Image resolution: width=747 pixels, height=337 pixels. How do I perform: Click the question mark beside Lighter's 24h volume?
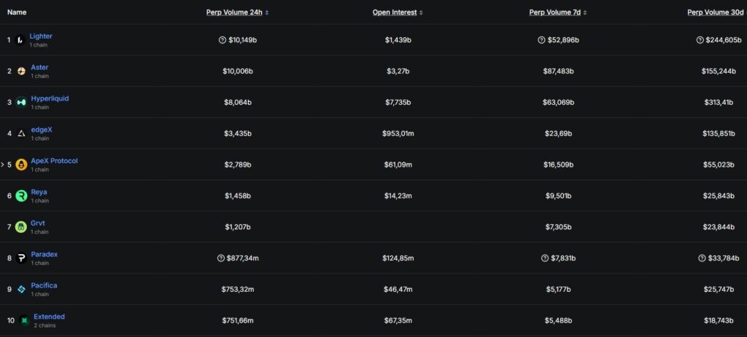(222, 40)
